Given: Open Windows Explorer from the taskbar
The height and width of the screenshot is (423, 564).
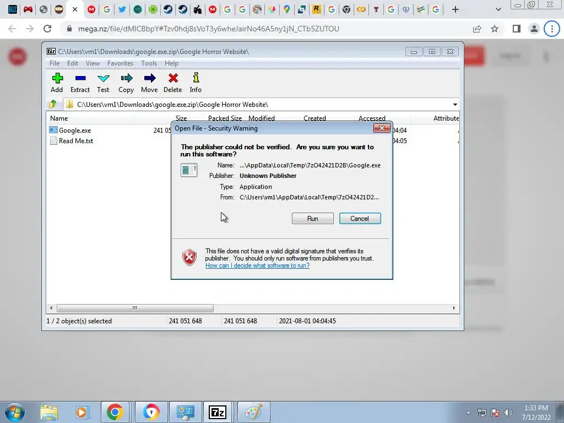Looking at the screenshot, I should [x=49, y=412].
